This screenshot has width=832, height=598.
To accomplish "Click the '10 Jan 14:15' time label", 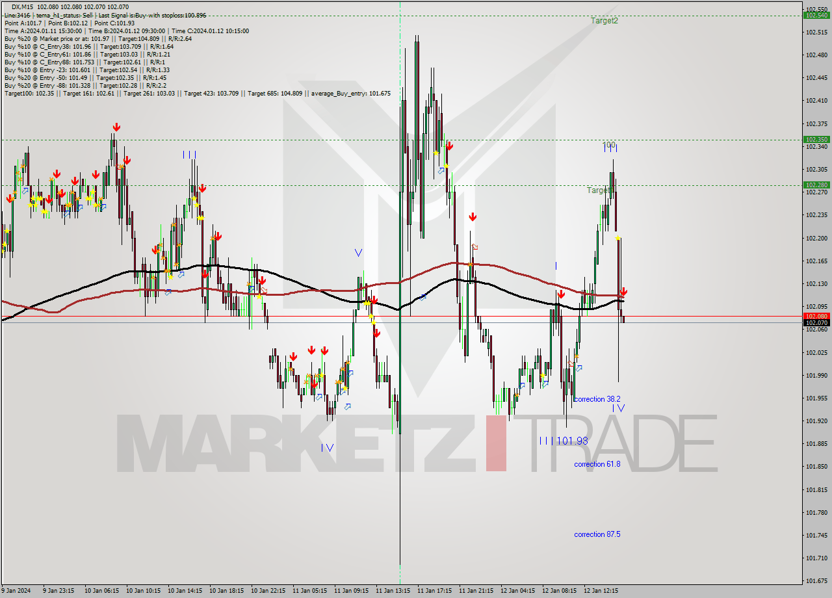I will click(x=187, y=591).
